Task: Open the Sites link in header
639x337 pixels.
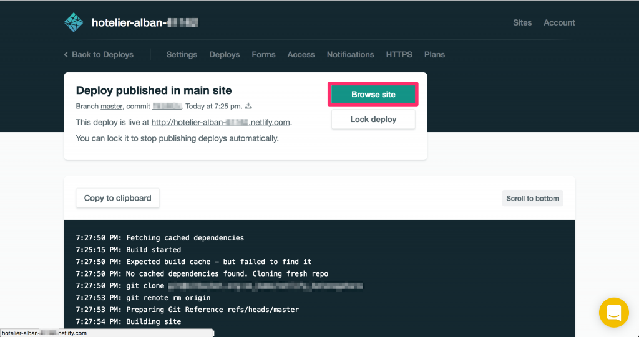Action: click(x=522, y=23)
